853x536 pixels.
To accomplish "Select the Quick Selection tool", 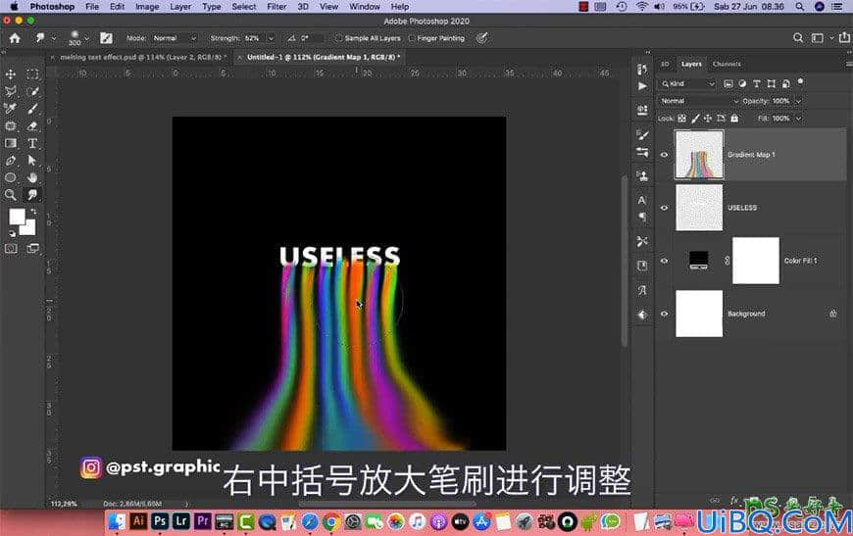I will [32, 91].
